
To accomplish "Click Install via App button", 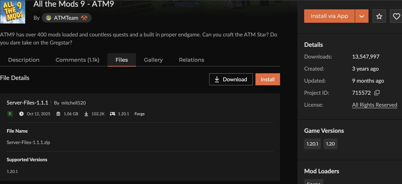I will click(x=329, y=16).
